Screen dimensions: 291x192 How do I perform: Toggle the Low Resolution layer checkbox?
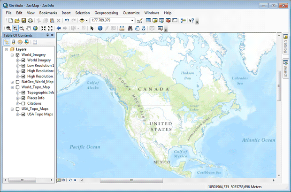click(x=23, y=66)
